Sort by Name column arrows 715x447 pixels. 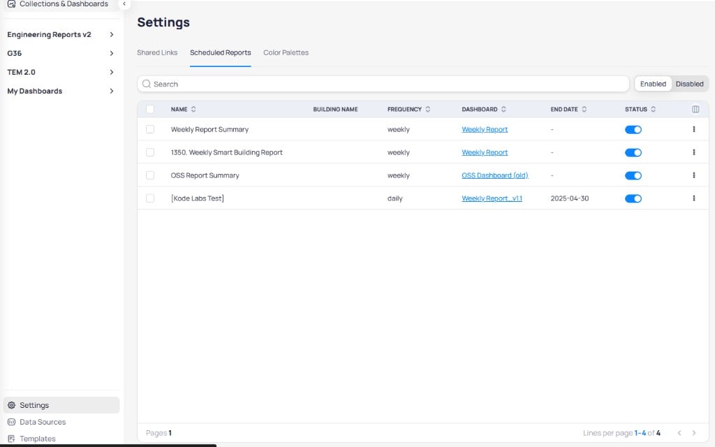[x=193, y=109]
